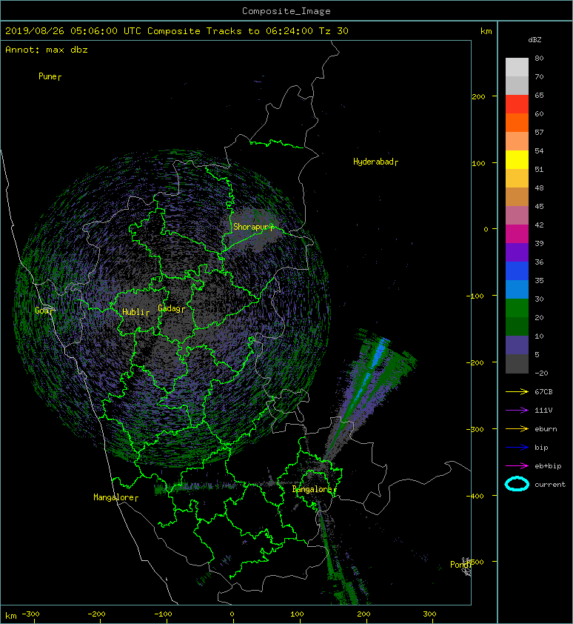Viewport: 573px width, 624px height.
Task: Select the '-400' tick on the vertical axis
Action: pos(475,496)
